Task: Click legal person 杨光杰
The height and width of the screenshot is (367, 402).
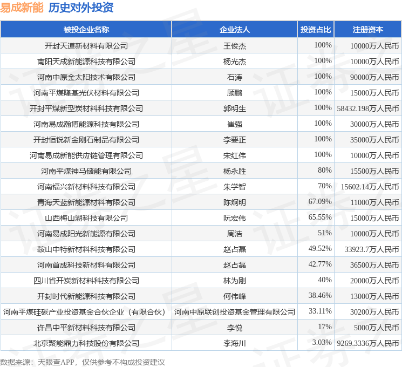Action: click(235, 62)
